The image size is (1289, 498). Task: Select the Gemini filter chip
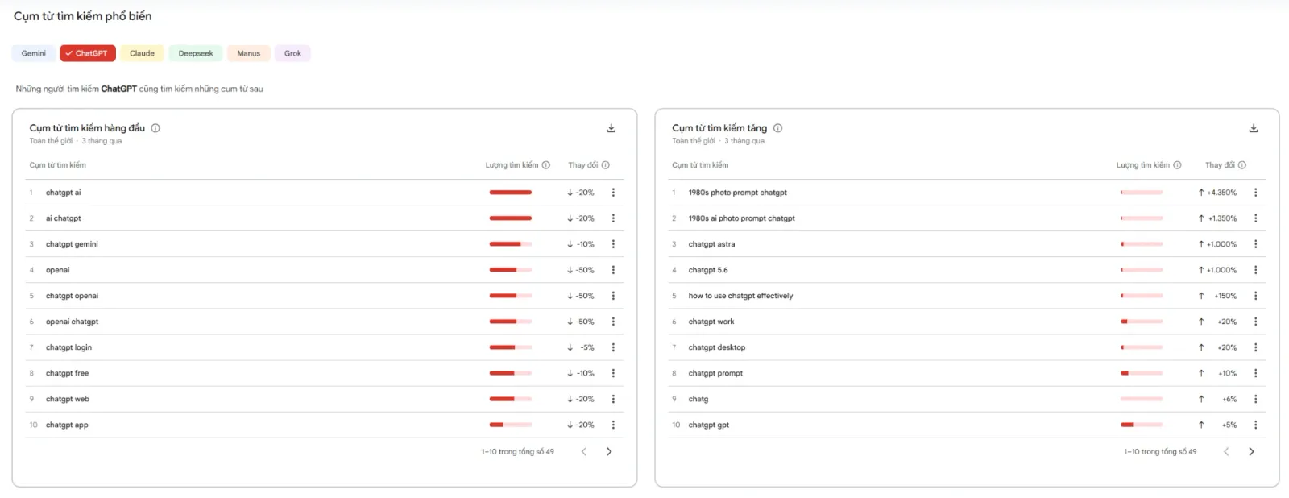(34, 53)
